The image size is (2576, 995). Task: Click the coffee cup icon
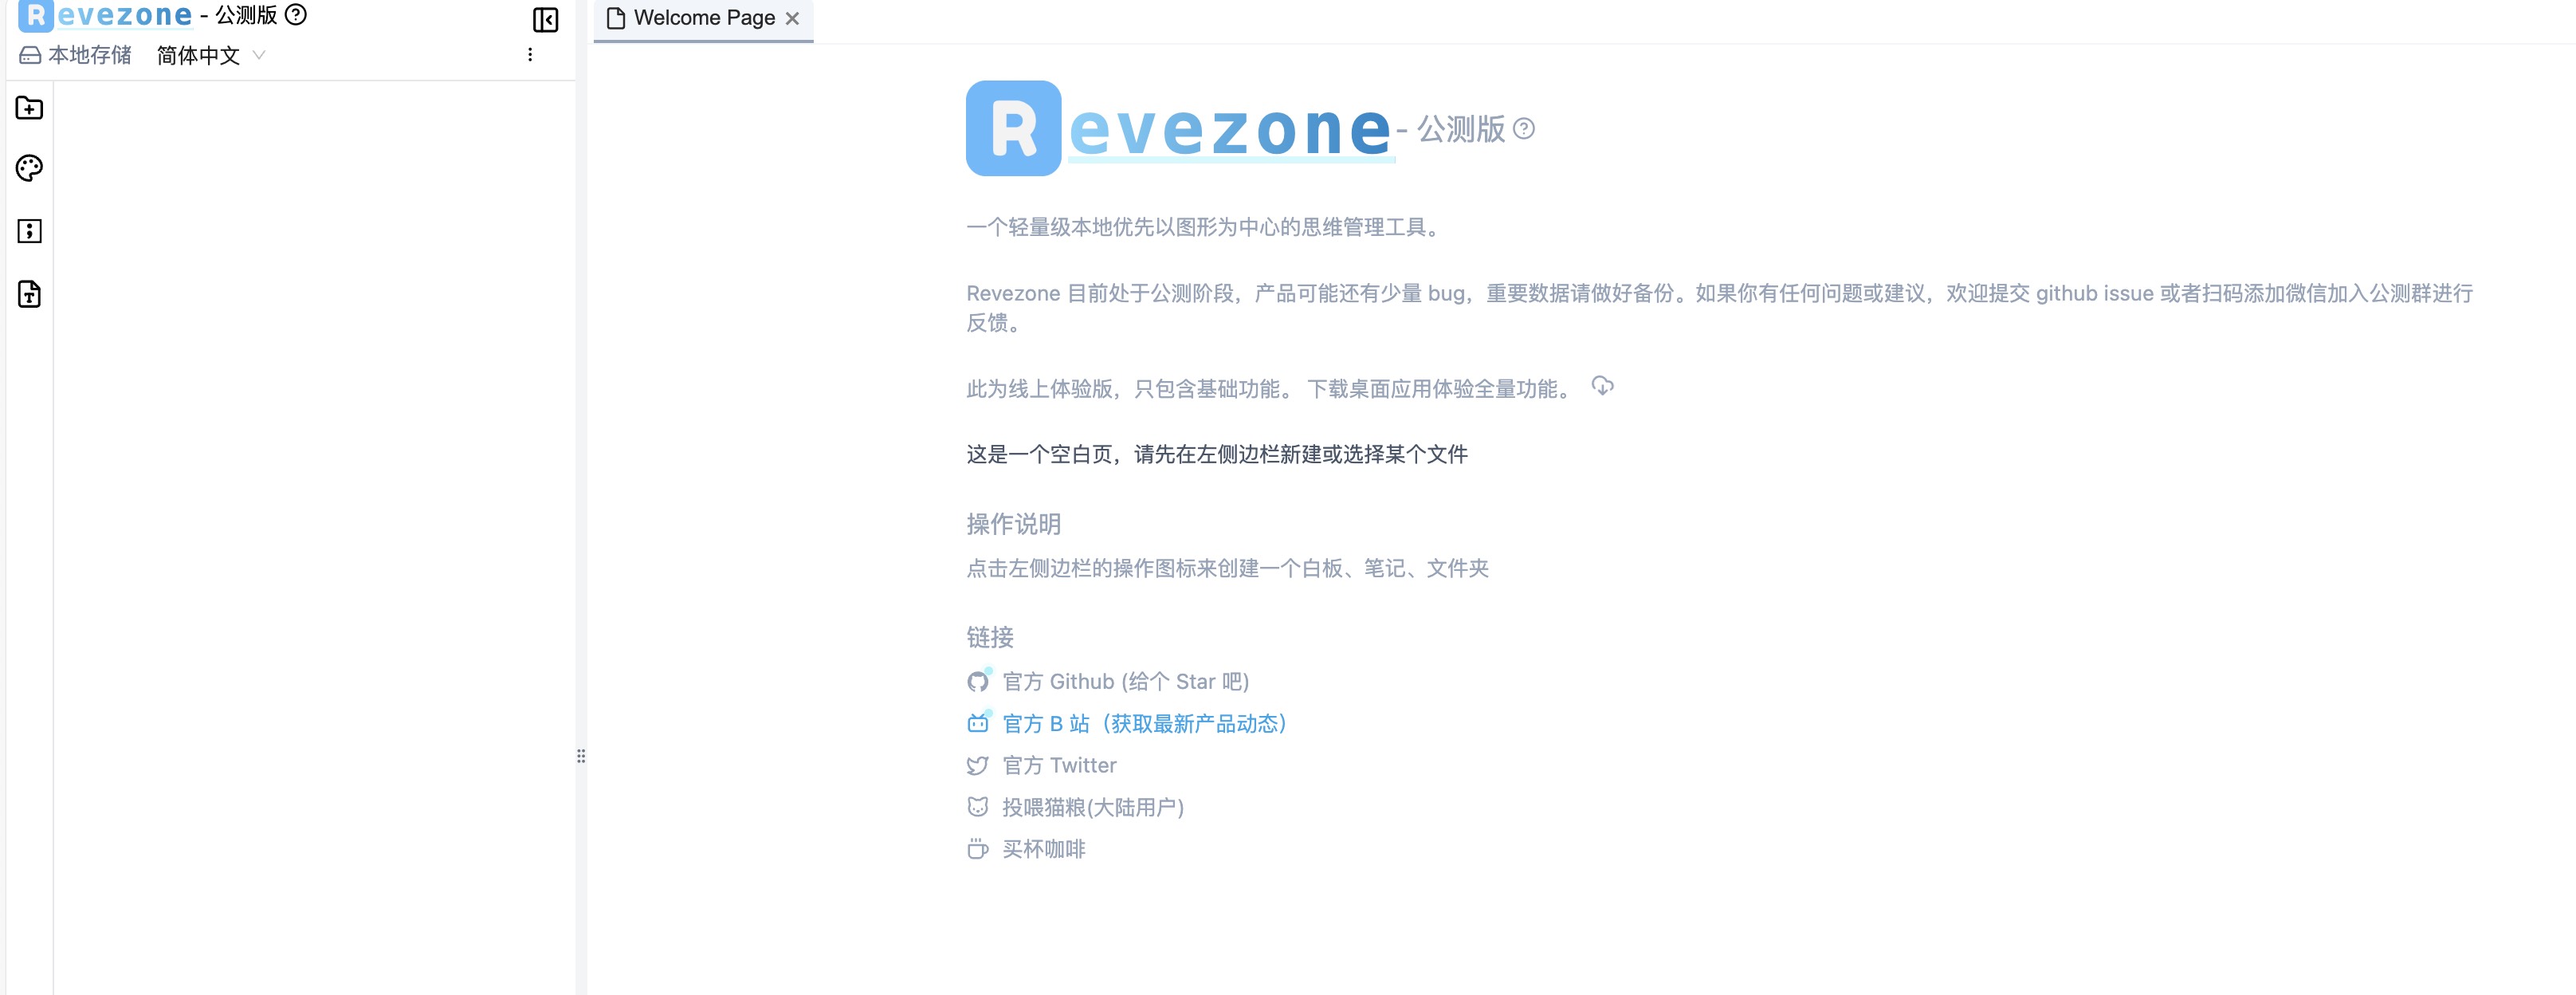point(978,849)
